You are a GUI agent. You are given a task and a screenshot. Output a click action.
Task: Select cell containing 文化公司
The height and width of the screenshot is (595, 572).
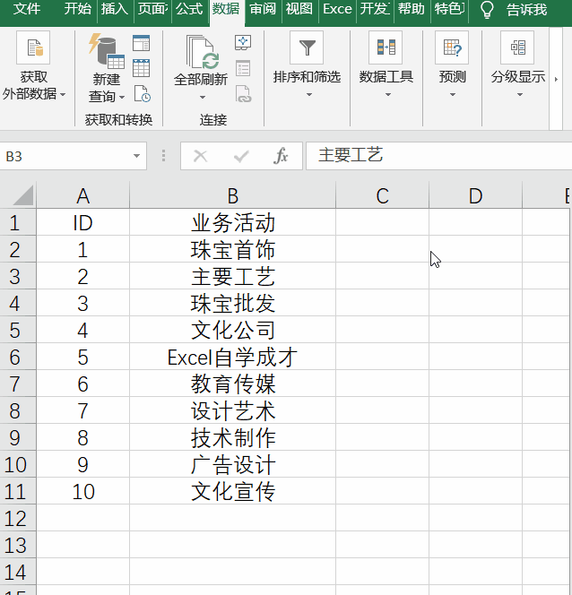pos(233,330)
